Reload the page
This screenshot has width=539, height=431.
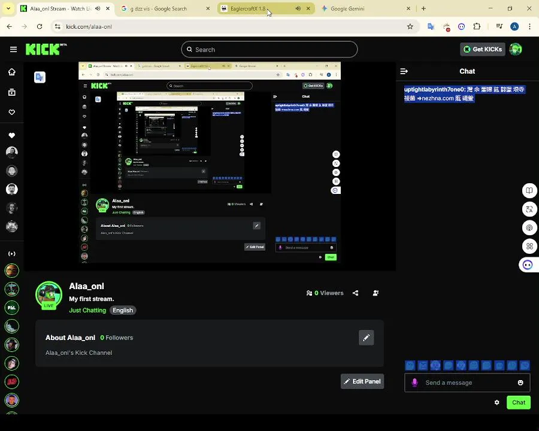tap(40, 26)
